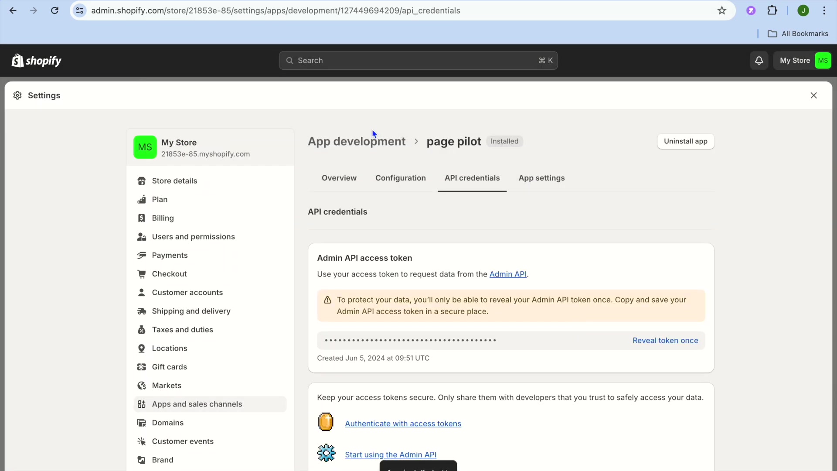Click the Locations pin icon
Image resolution: width=837 pixels, height=471 pixels.
coord(141,348)
